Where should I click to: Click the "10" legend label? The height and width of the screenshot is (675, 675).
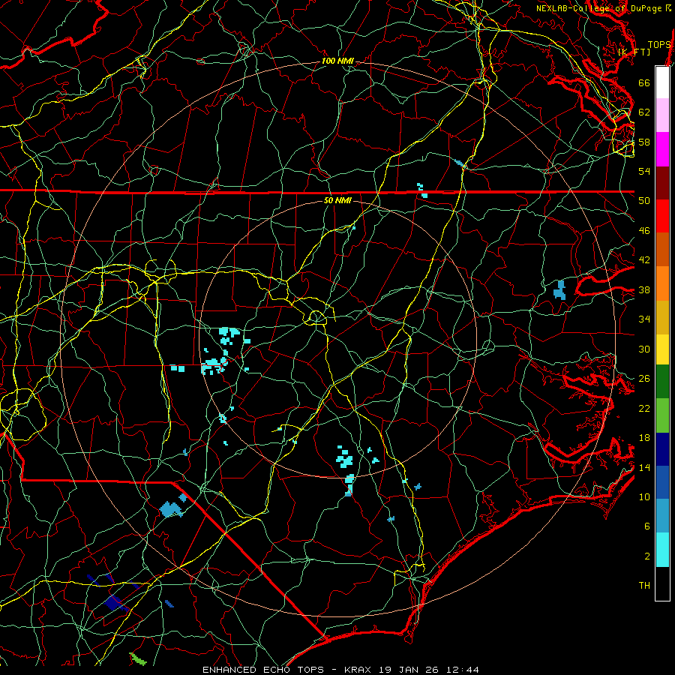click(644, 496)
